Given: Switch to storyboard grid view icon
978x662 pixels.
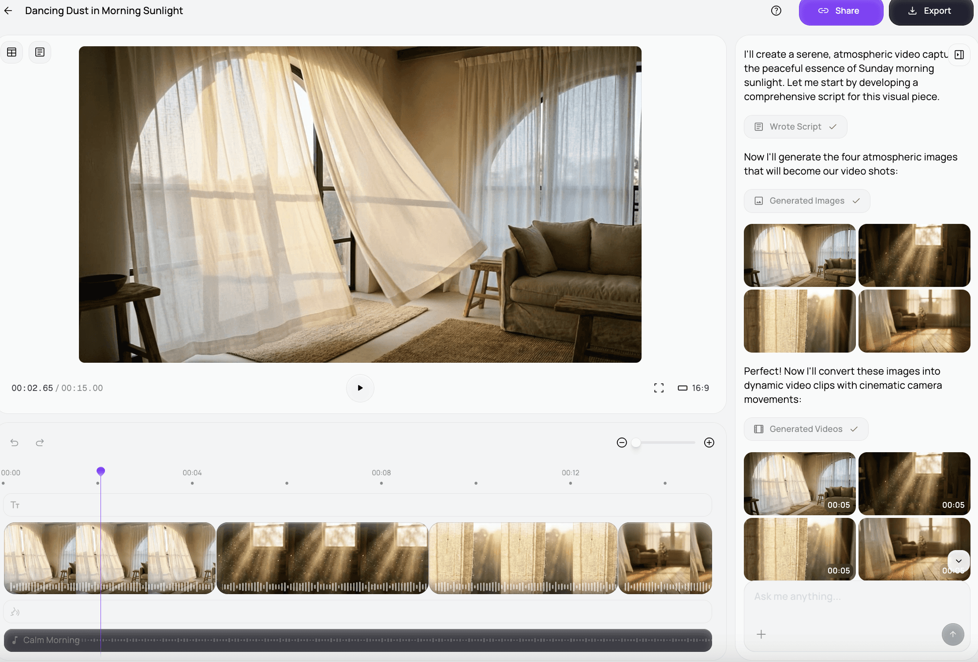Looking at the screenshot, I should pyautogui.click(x=12, y=52).
